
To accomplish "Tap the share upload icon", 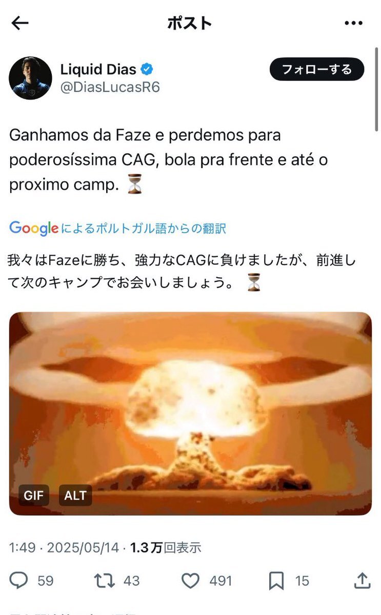I will (x=362, y=580).
